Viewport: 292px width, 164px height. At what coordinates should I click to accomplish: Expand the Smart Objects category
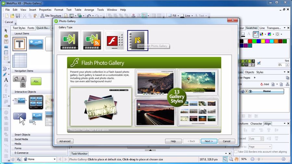(22, 135)
